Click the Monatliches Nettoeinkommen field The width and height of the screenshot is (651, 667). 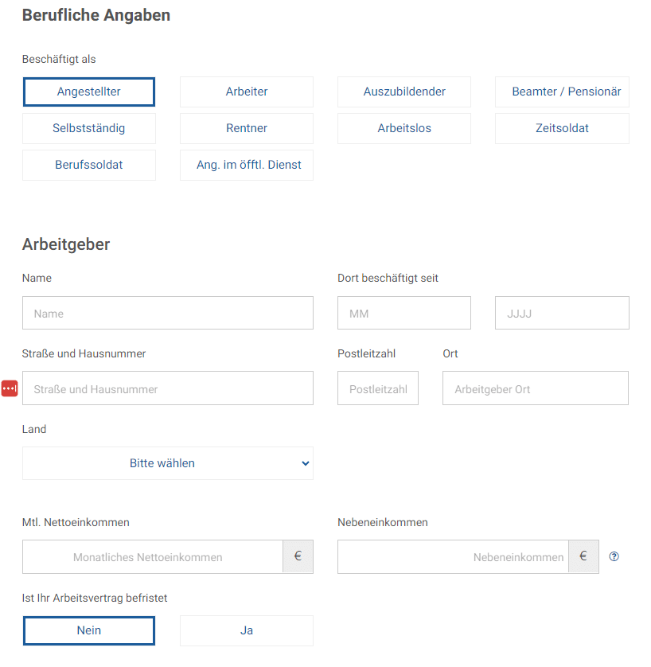click(153, 557)
